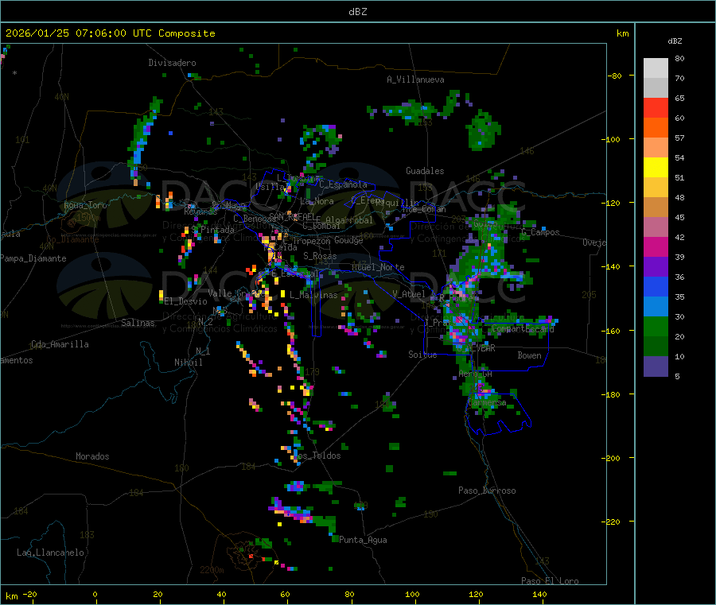Click the 51 dBZ yellow color swatch

[656, 168]
